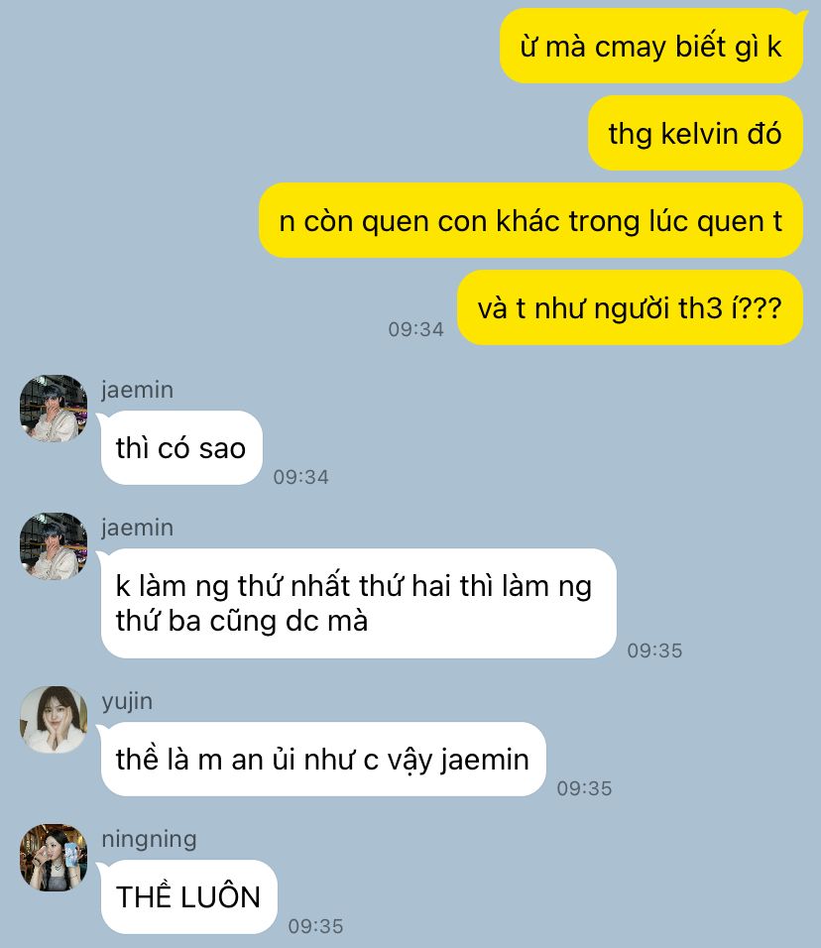Viewport: 821px width, 948px height.
Task: Tap jaemin name above the 'thứ ba cũng dc mà' message
Action: tap(137, 528)
